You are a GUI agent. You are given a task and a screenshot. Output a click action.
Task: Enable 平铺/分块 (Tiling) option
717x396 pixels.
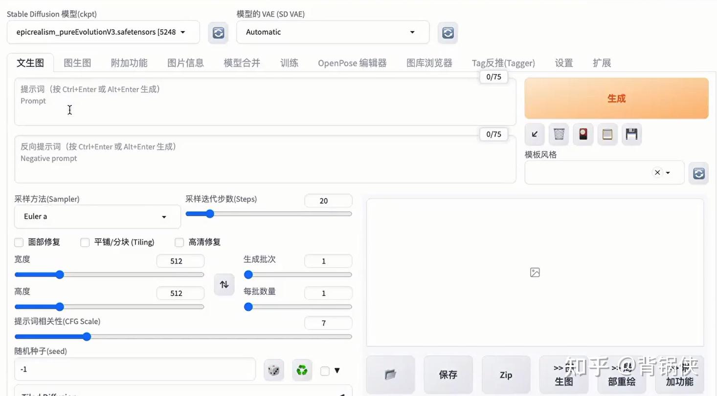click(85, 242)
